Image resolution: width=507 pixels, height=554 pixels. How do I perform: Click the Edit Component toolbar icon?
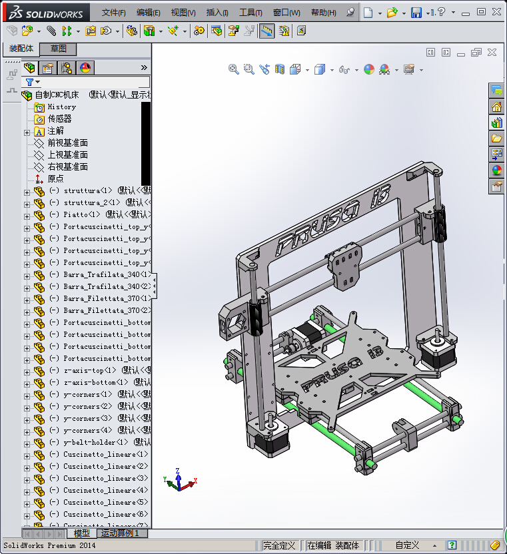(x=13, y=31)
